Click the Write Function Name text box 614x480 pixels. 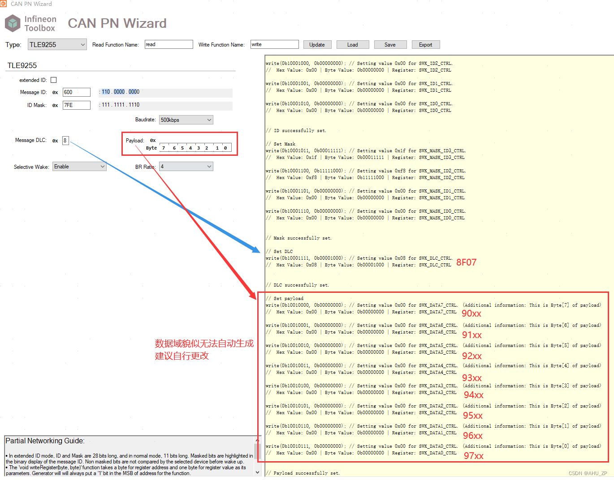(274, 44)
